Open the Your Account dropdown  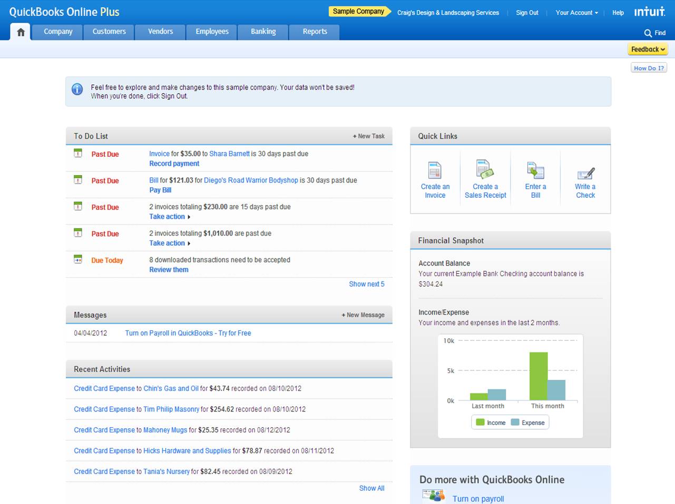click(577, 13)
